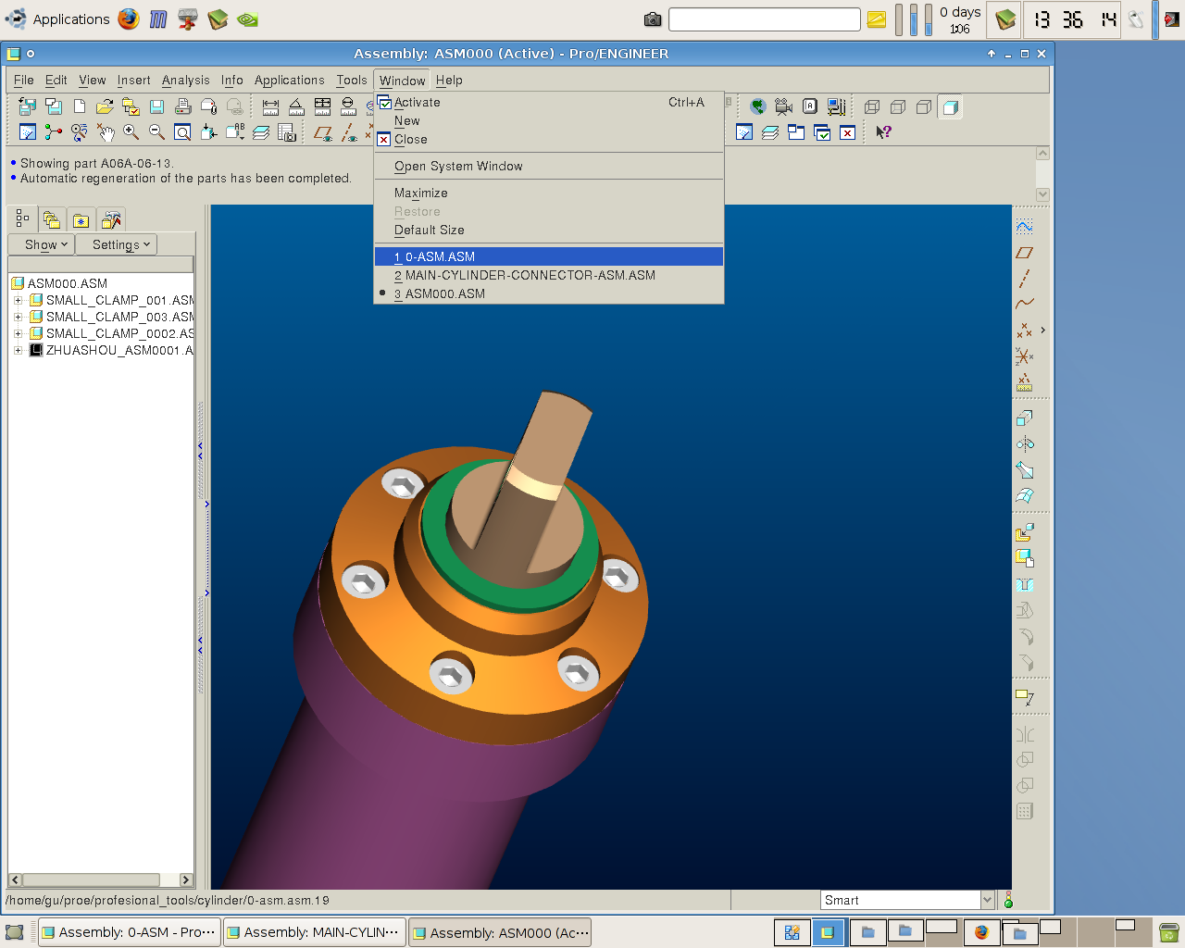Enable no hidden display mode
Viewport: 1185px width, 948px height.
click(924, 106)
